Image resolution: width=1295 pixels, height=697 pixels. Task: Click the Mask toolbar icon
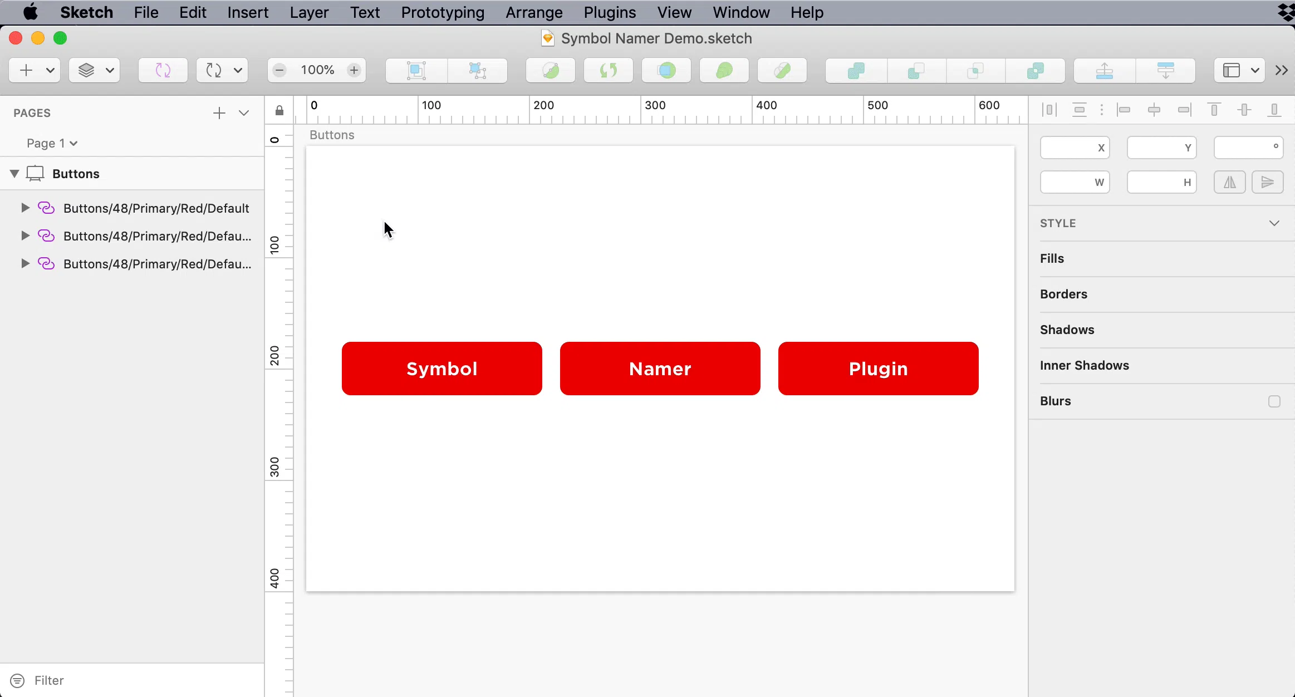click(x=666, y=70)
